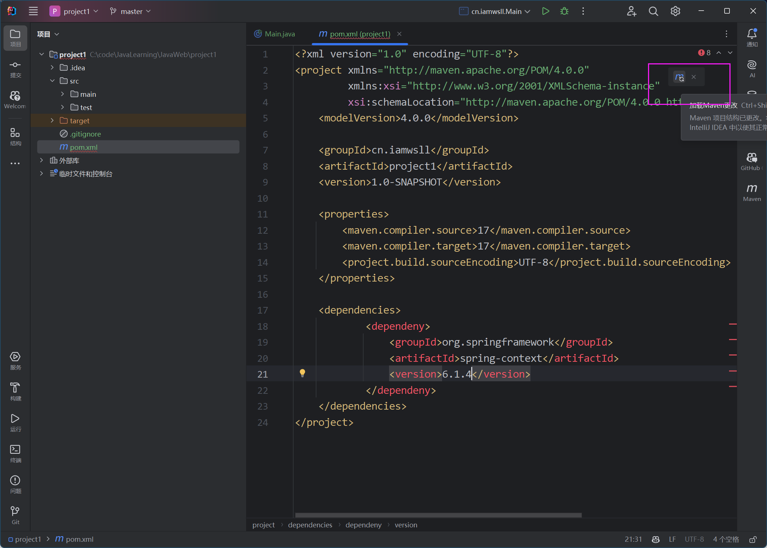Viewport: 767px width, 548px height.
Task: Run cn.iamwsll.Main with the play button
Action: click(546, 11)
